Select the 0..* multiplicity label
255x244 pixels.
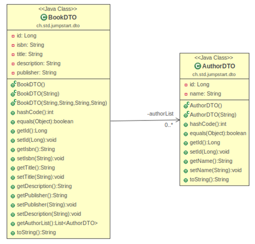tap(169, 125)
